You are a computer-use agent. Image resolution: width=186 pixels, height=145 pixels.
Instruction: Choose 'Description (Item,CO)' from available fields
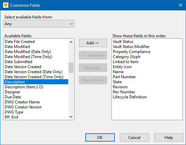(36, 87)
